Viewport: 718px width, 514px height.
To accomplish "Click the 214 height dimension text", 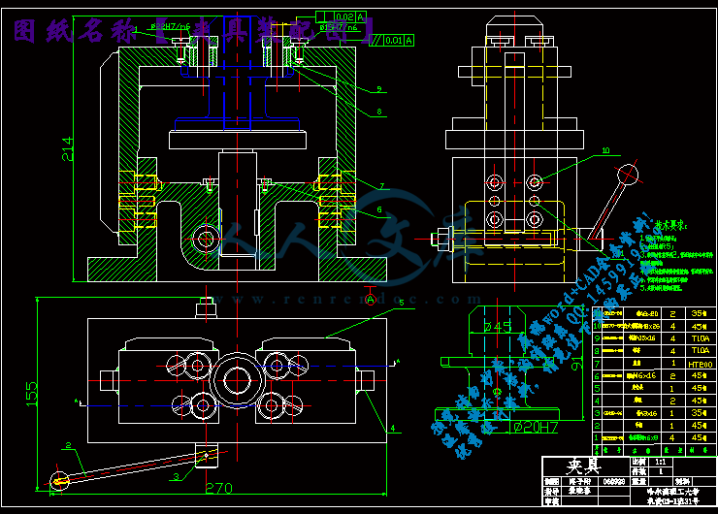I will [67, 148].
